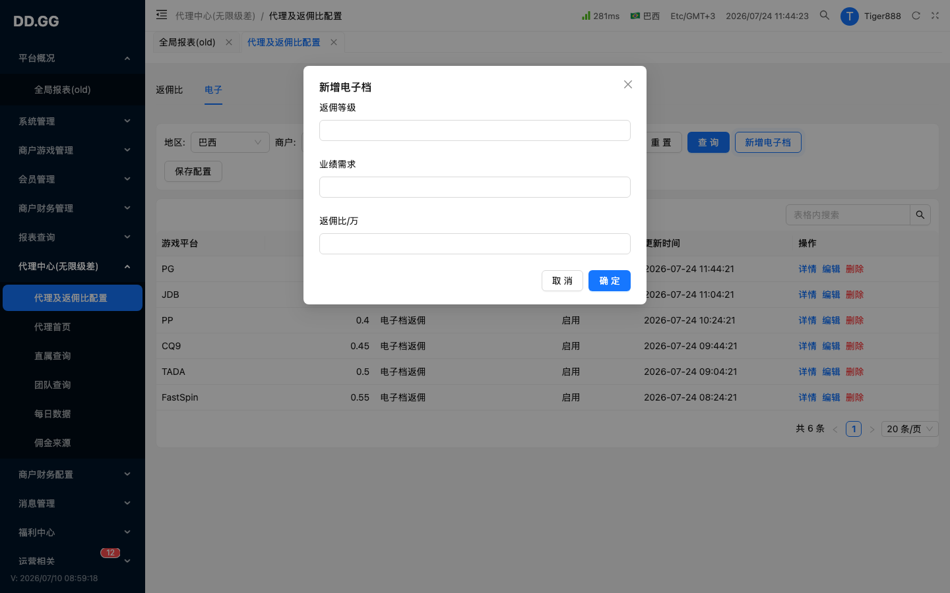The image size is (950, 593).
Task: Expand the 报表查询 menu
Action: 73,237
